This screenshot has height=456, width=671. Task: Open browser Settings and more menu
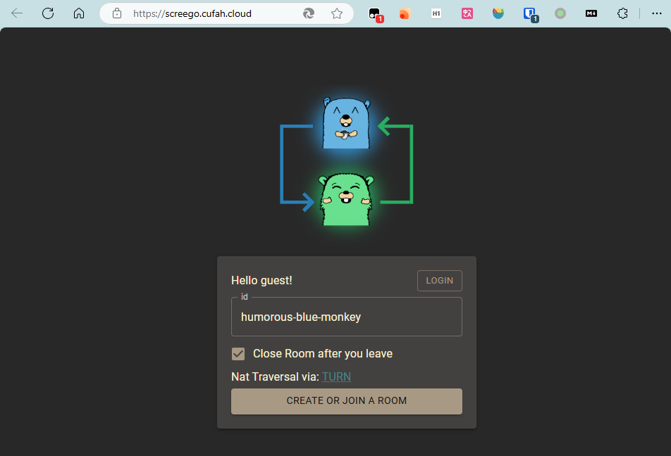coord(656,13)
